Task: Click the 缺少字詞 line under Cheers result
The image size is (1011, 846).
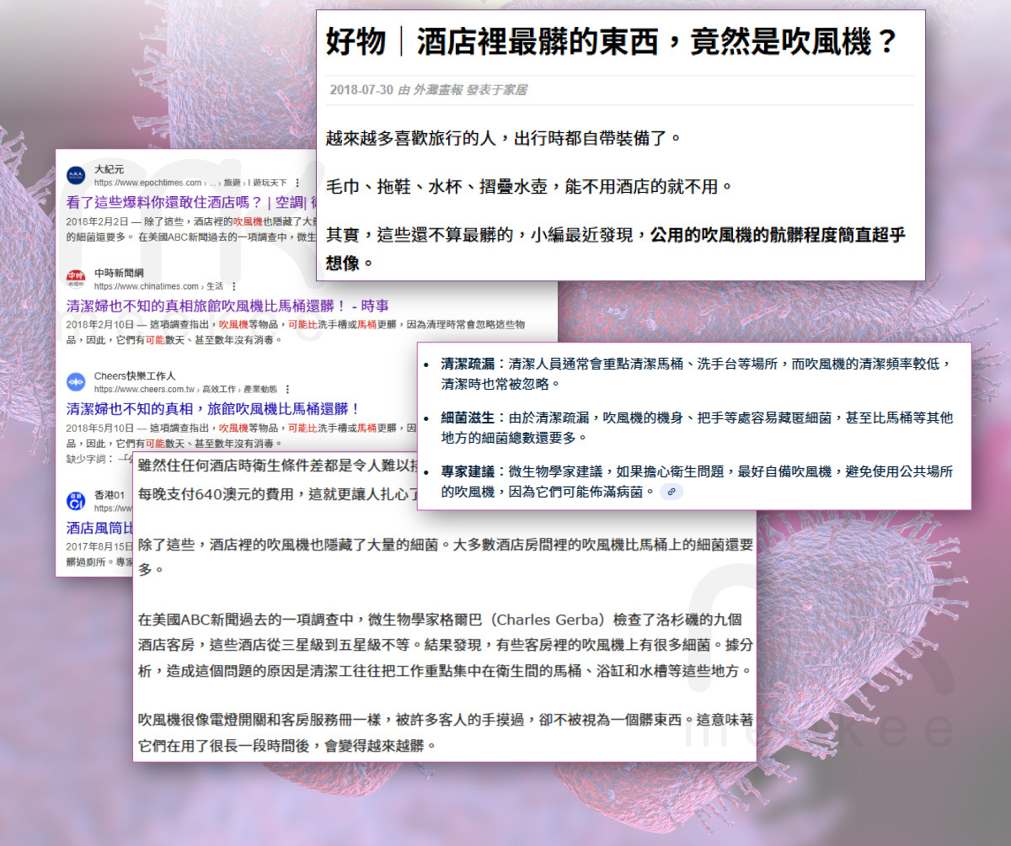Action: [x=99, y=458]
